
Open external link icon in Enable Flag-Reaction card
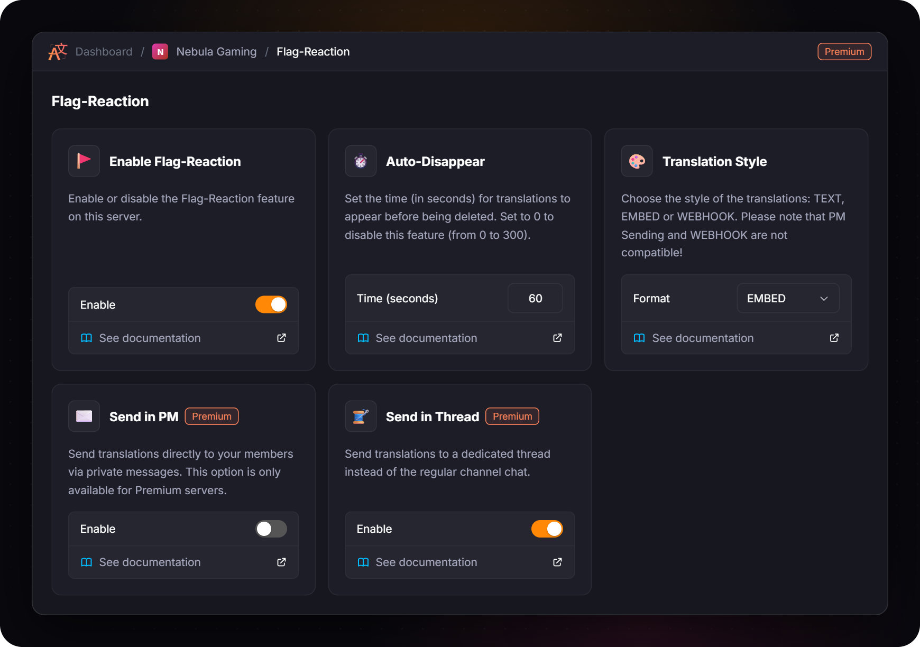click(x=281, y=338)
